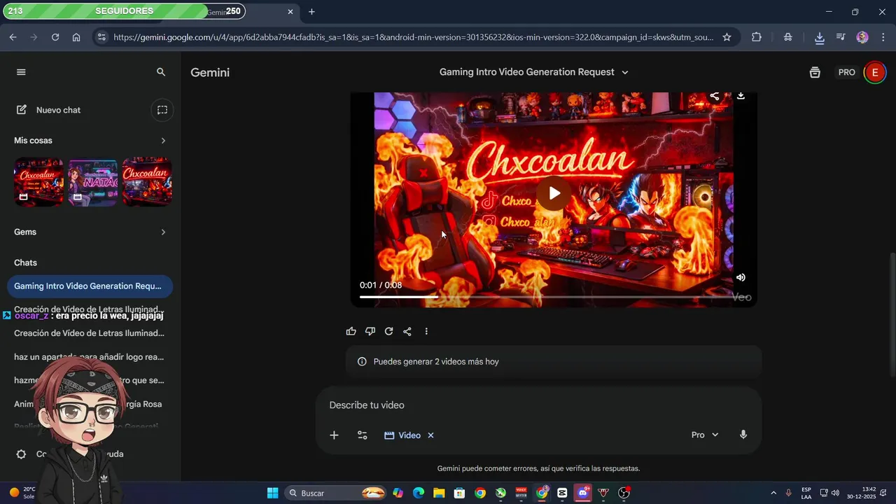Image resolution: width=896 pixels, height=504 pixels.
Task: Click the site information icon in the address bar
Action: click(x=101, y=37)
